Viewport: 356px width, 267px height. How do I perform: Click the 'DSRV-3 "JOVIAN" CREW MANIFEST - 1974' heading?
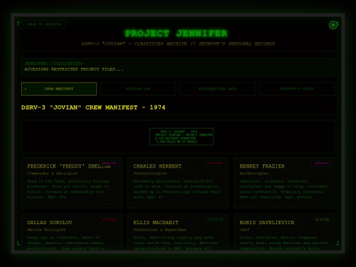[93, 107]
